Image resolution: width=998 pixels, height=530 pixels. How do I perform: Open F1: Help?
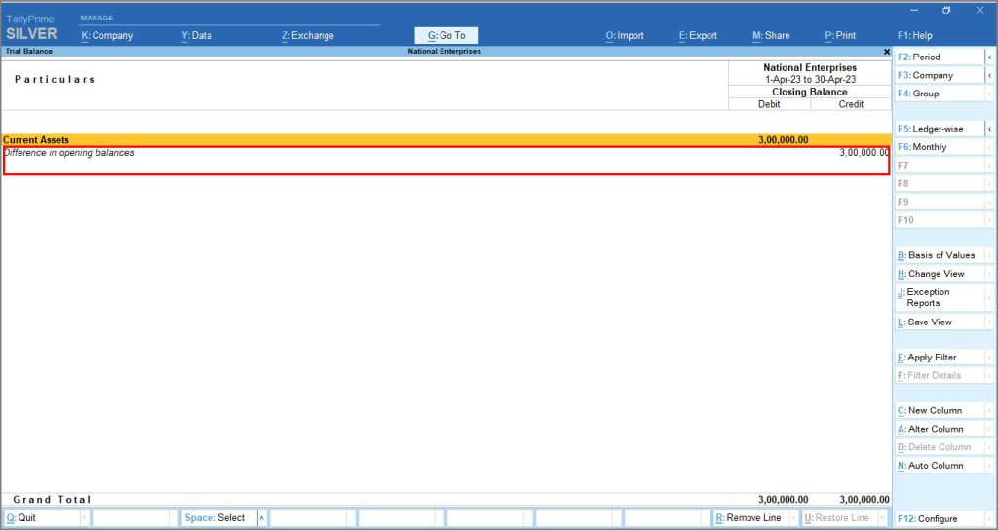pyautogui.click(x=914, y=36)
